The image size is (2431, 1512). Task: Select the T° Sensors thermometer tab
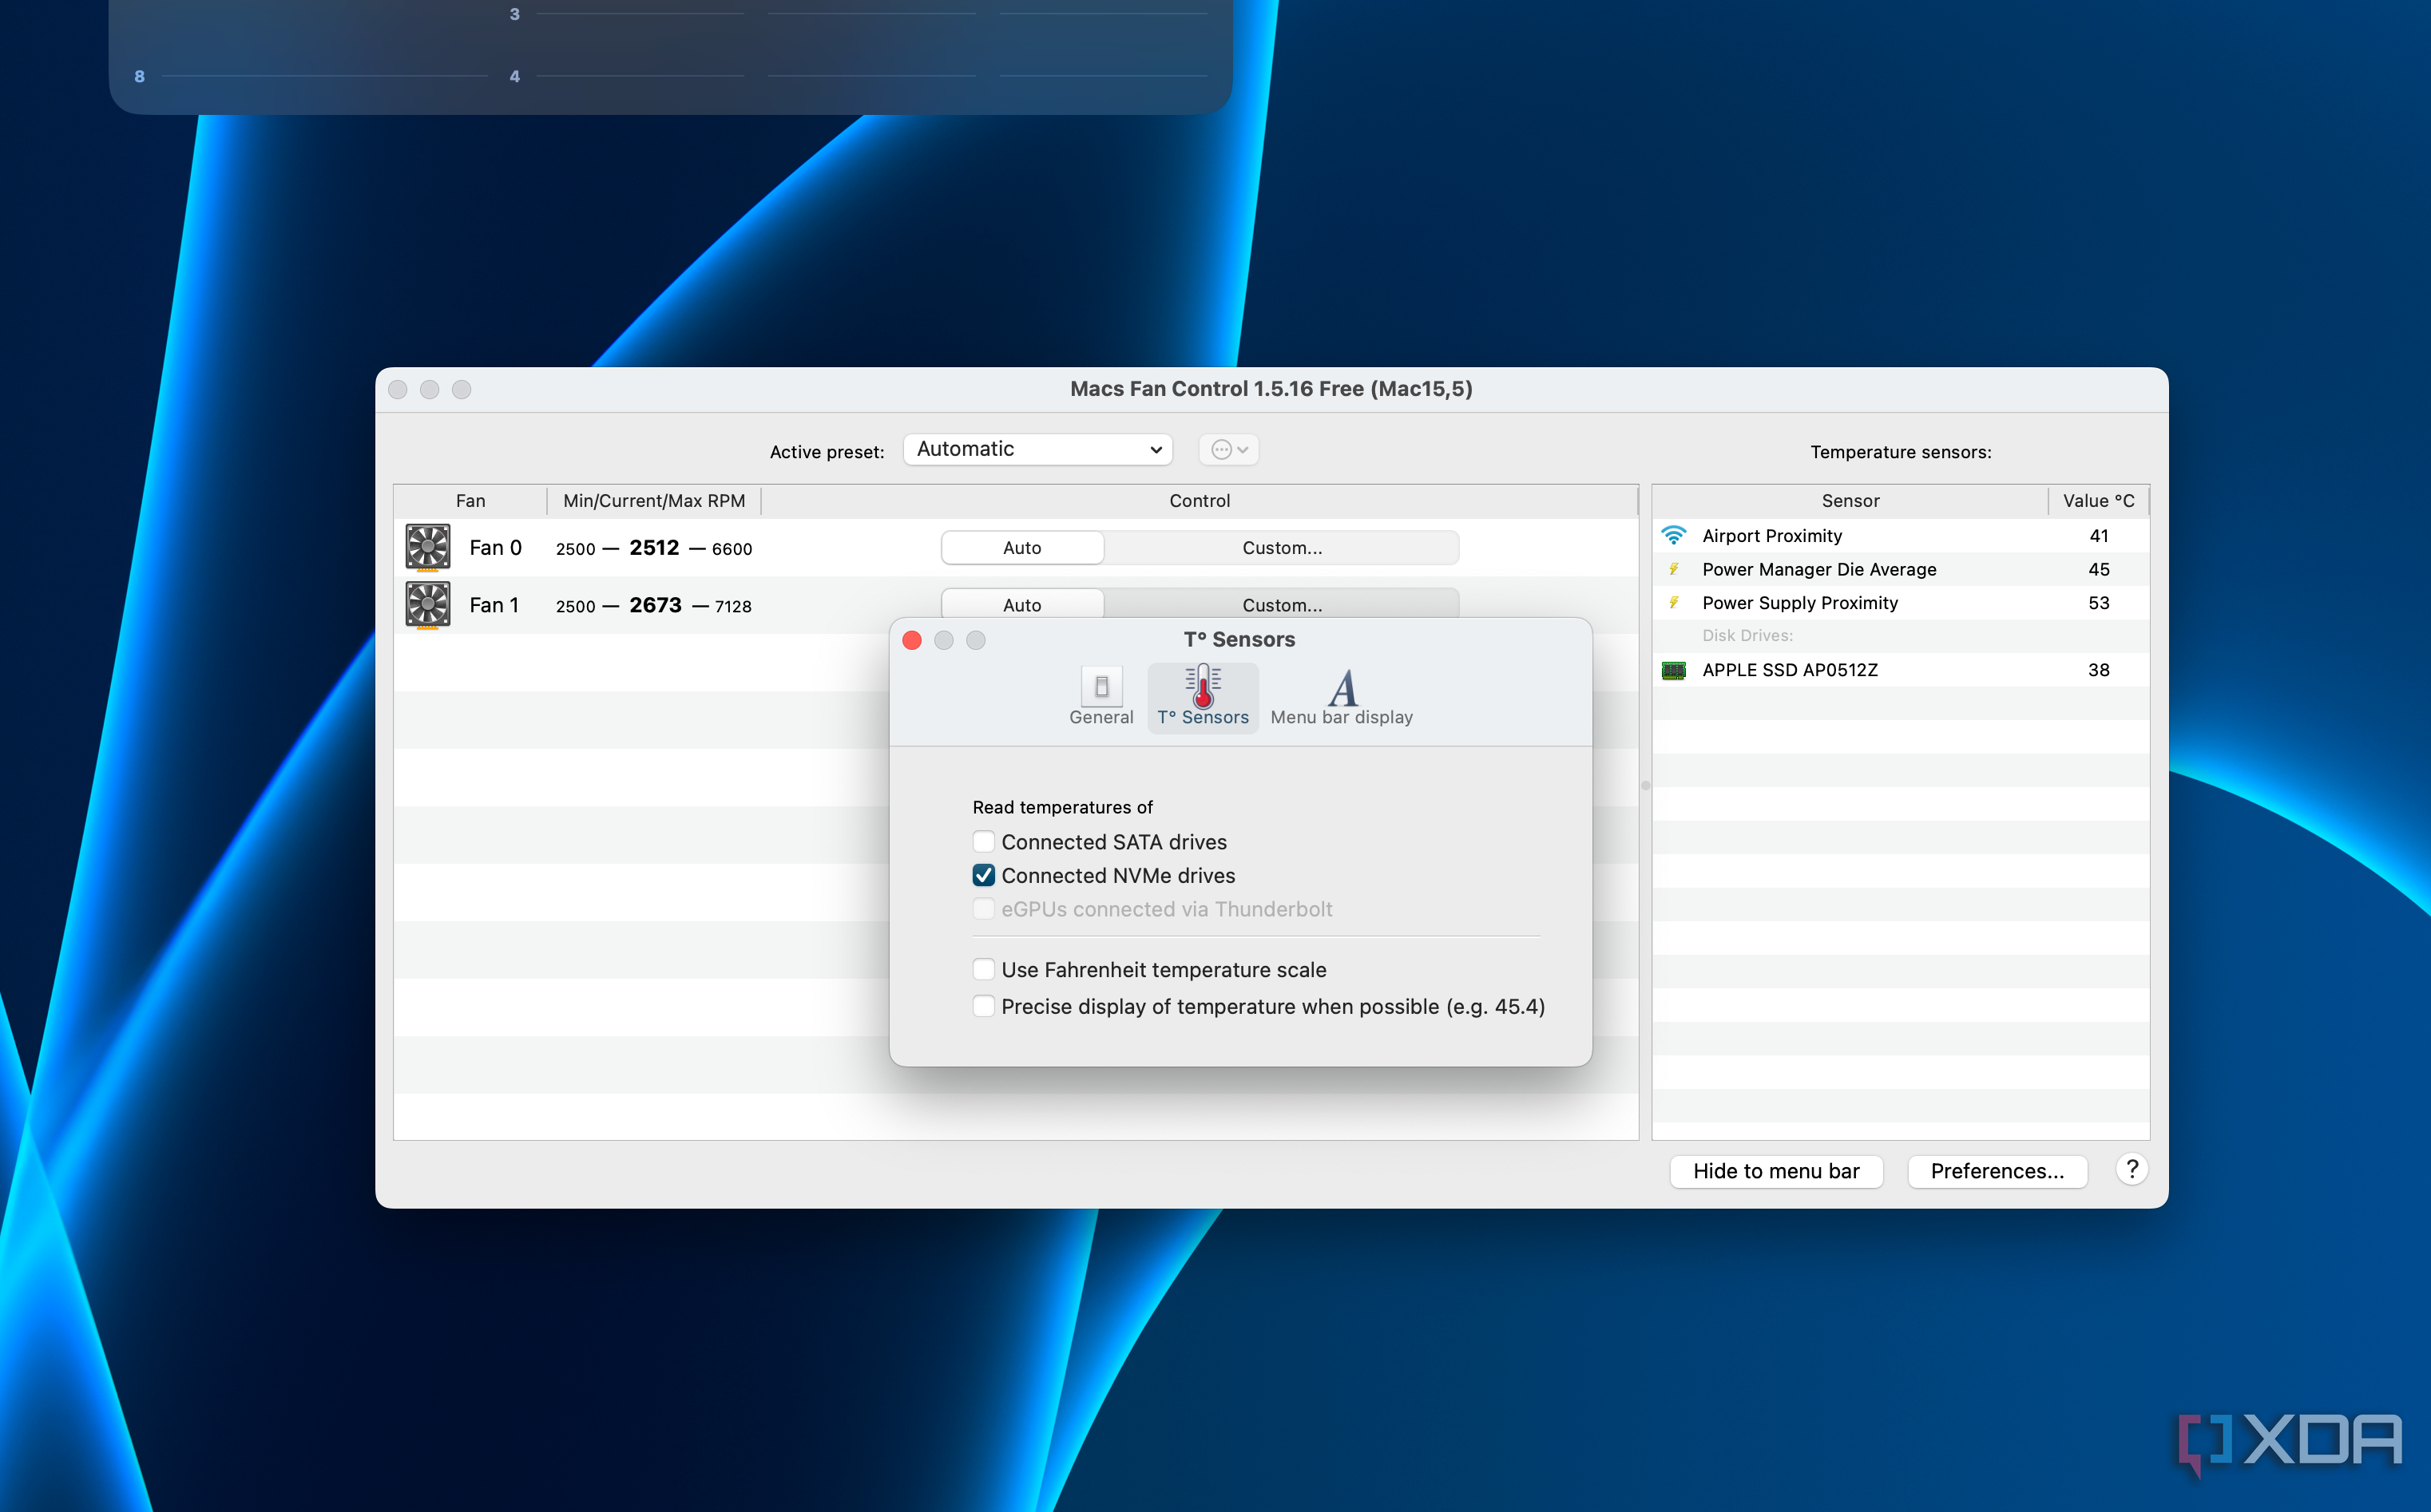point(1203,696)
